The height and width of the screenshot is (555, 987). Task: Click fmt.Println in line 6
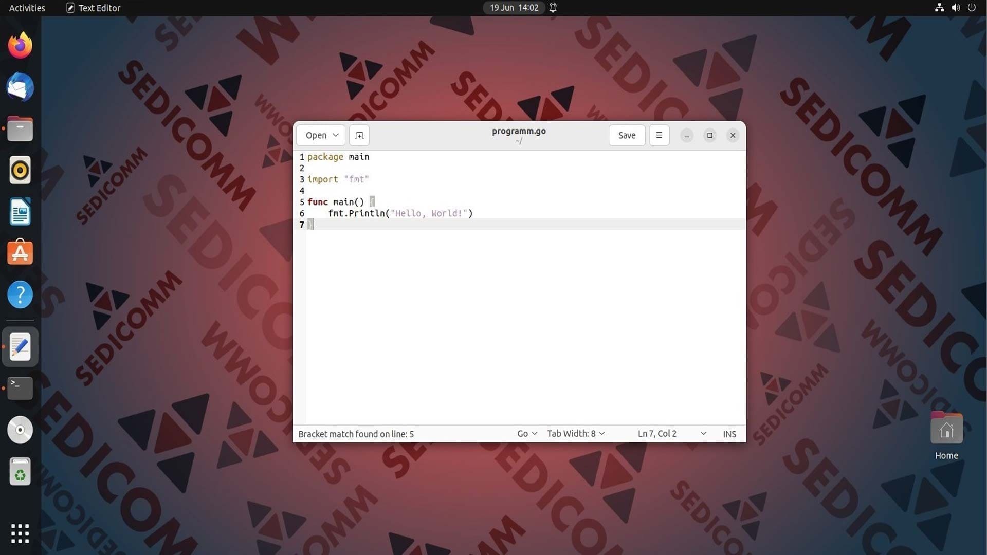[357, 213]
